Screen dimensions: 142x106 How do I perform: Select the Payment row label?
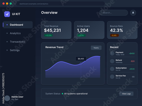click(119, 52)
